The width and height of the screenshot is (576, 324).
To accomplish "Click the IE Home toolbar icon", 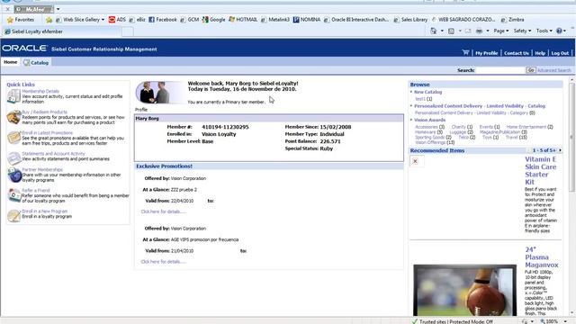I will pos(434,31).
